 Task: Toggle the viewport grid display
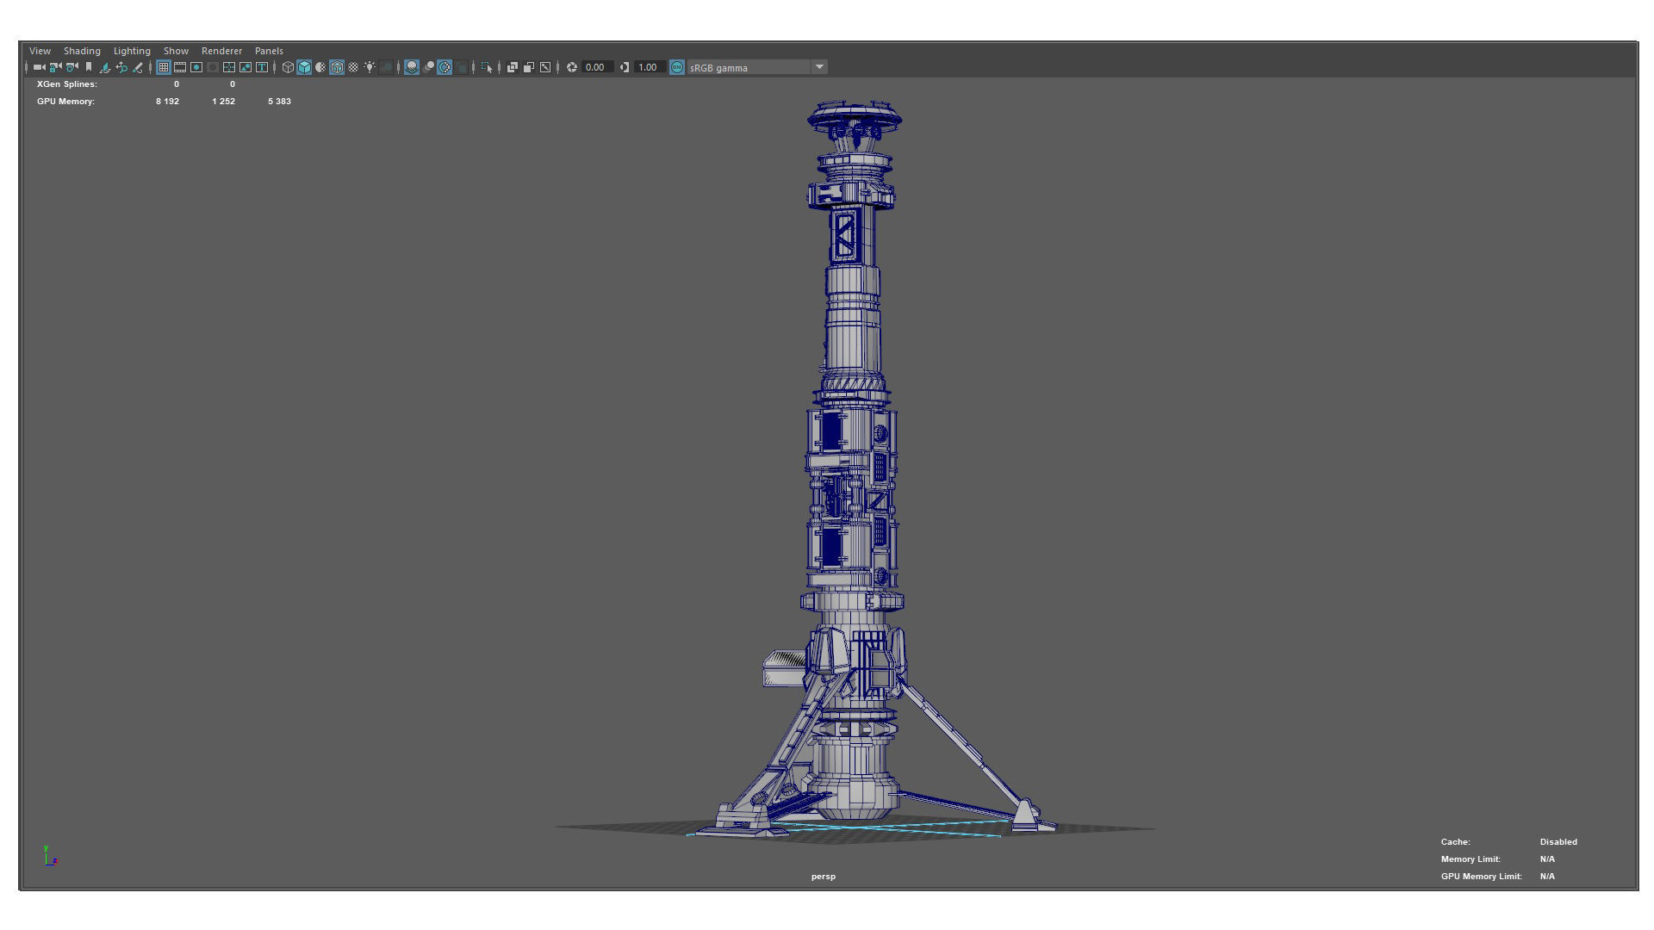[x=163, y=67]
